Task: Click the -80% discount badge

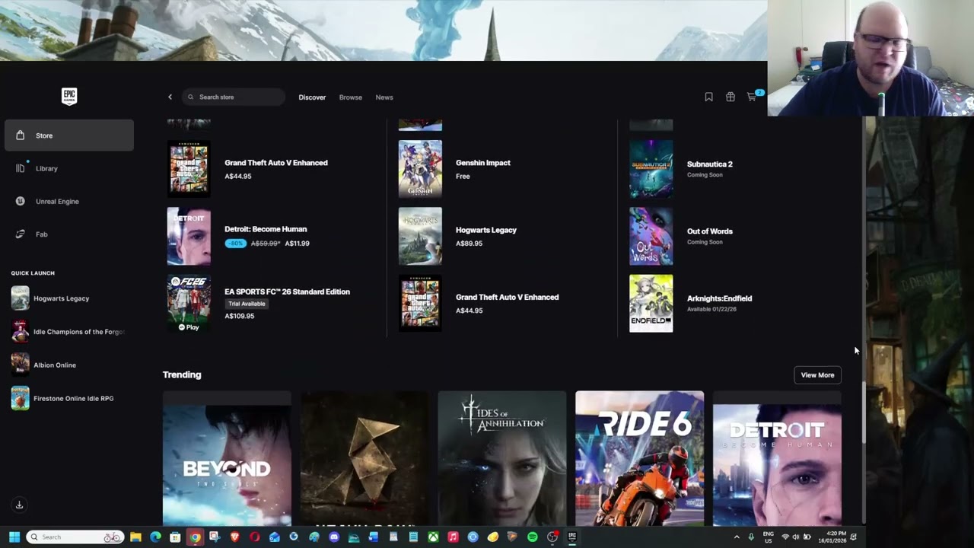Action: click(235, 244)
